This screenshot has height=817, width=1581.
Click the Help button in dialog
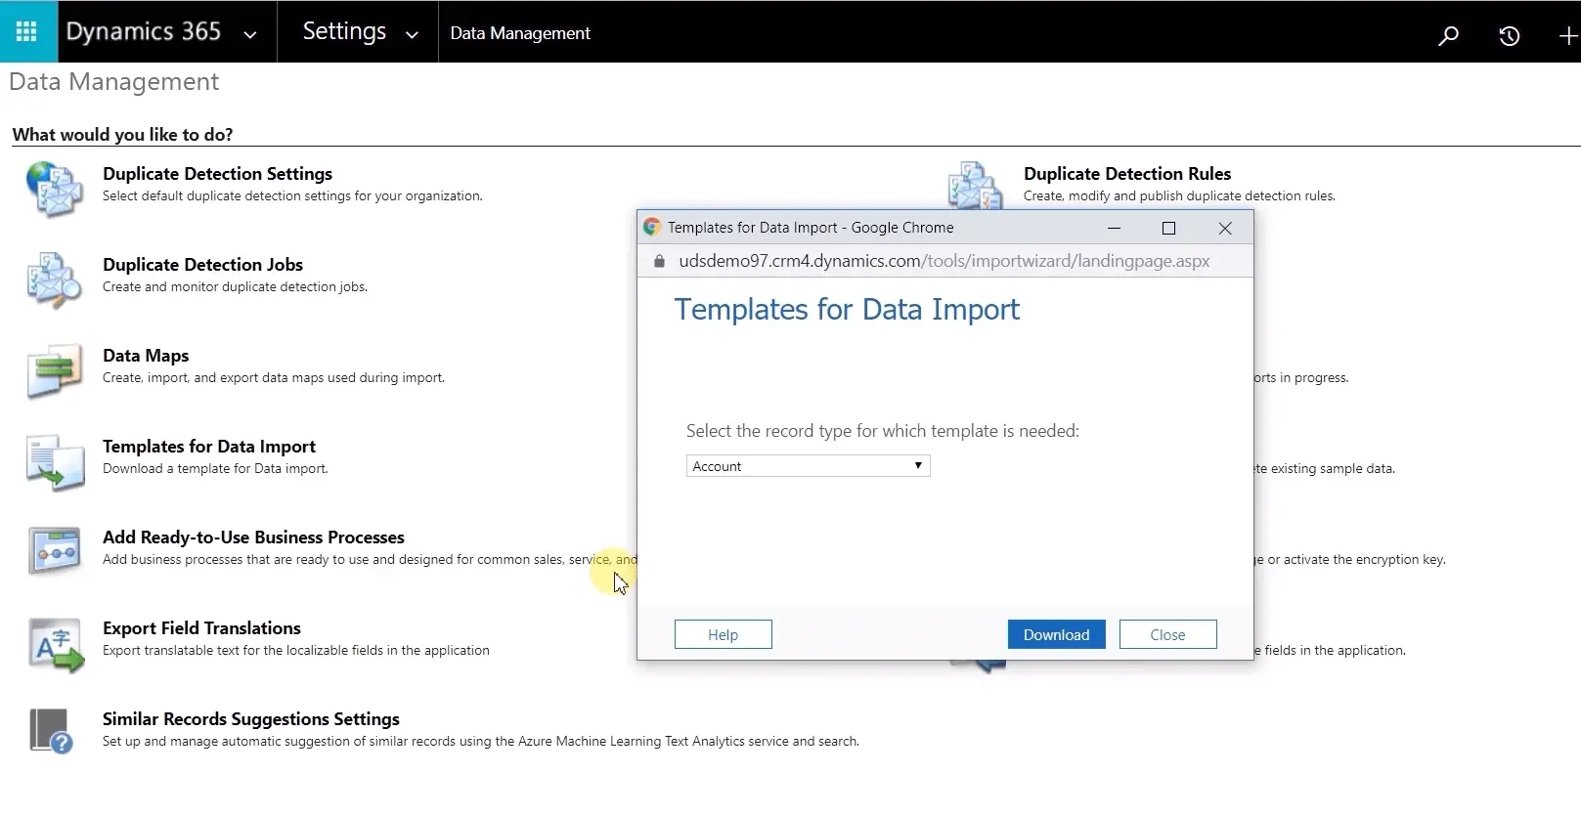tap(723, 634)
